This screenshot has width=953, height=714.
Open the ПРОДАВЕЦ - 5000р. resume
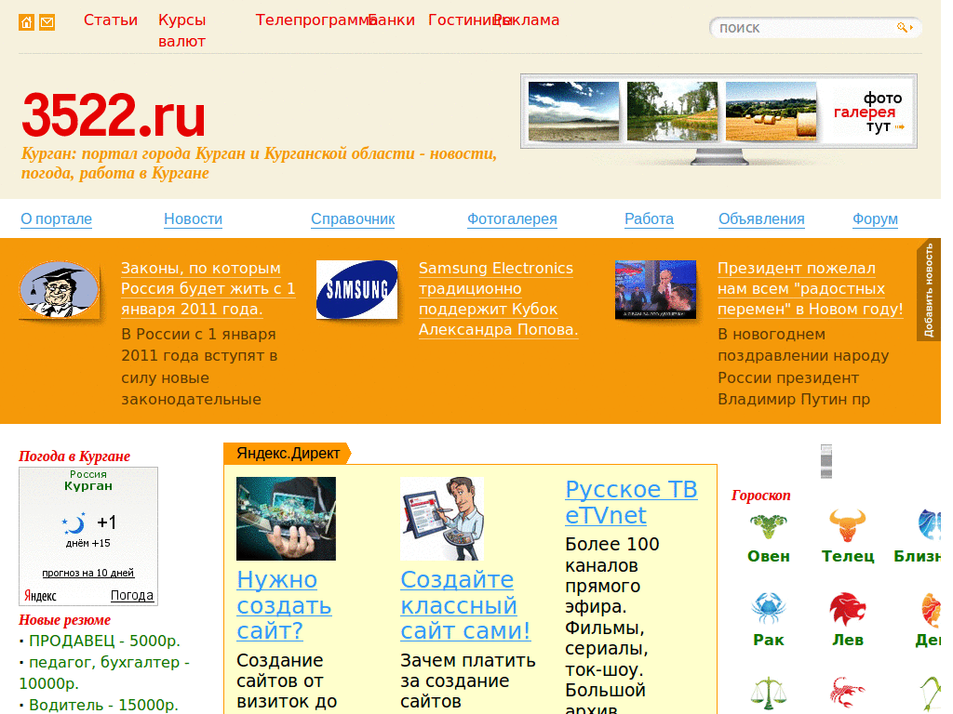tap(104, 641)
